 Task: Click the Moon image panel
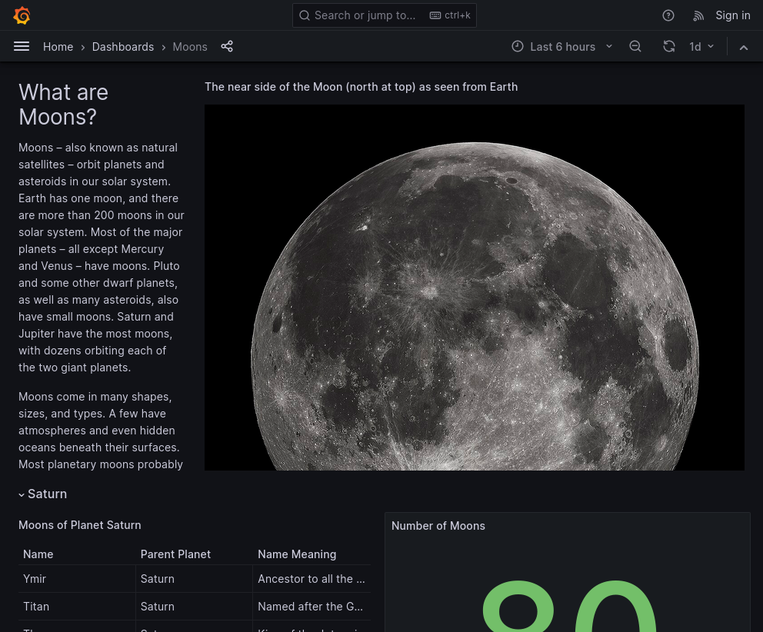474,288
